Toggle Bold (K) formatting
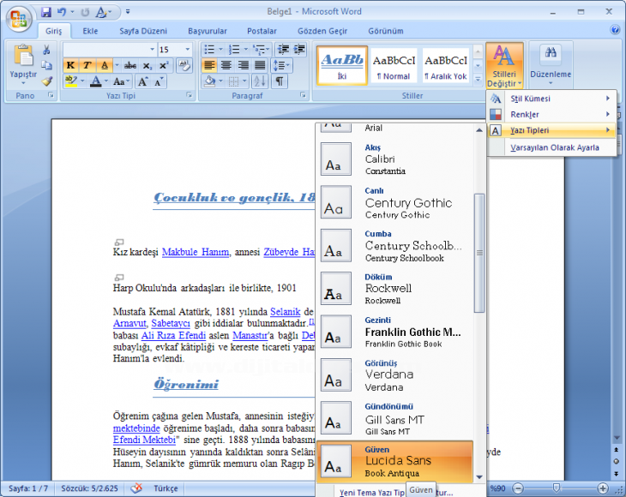Image resolution: width=626 pixels, height=497 pixels. pyautogui.click(x=70, y=65)
